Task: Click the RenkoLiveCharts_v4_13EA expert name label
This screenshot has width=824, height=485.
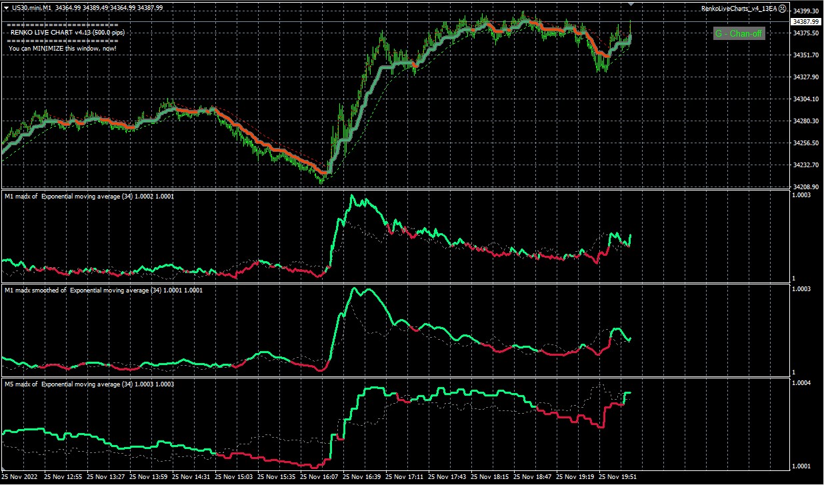Action: point(739,9)
